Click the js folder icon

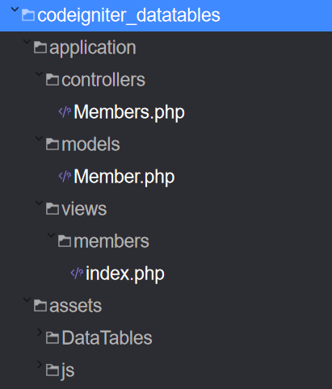pos(53,370)
